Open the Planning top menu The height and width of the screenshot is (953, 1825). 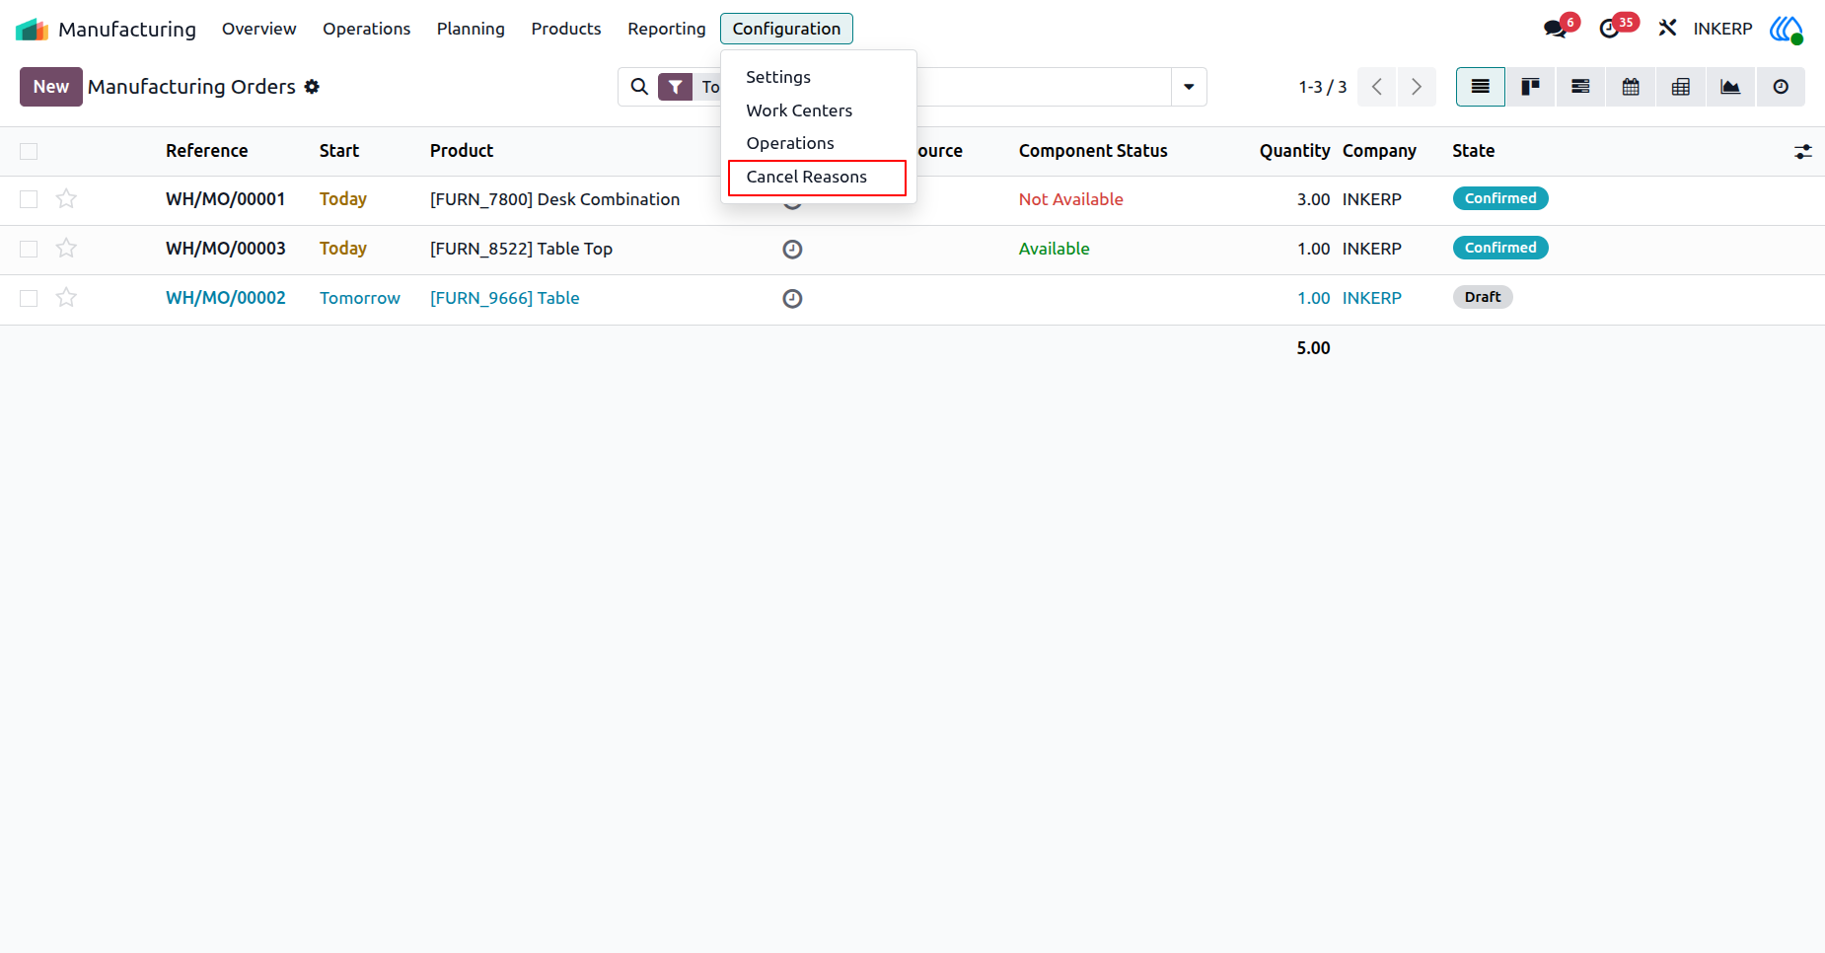tap(471, 29)
